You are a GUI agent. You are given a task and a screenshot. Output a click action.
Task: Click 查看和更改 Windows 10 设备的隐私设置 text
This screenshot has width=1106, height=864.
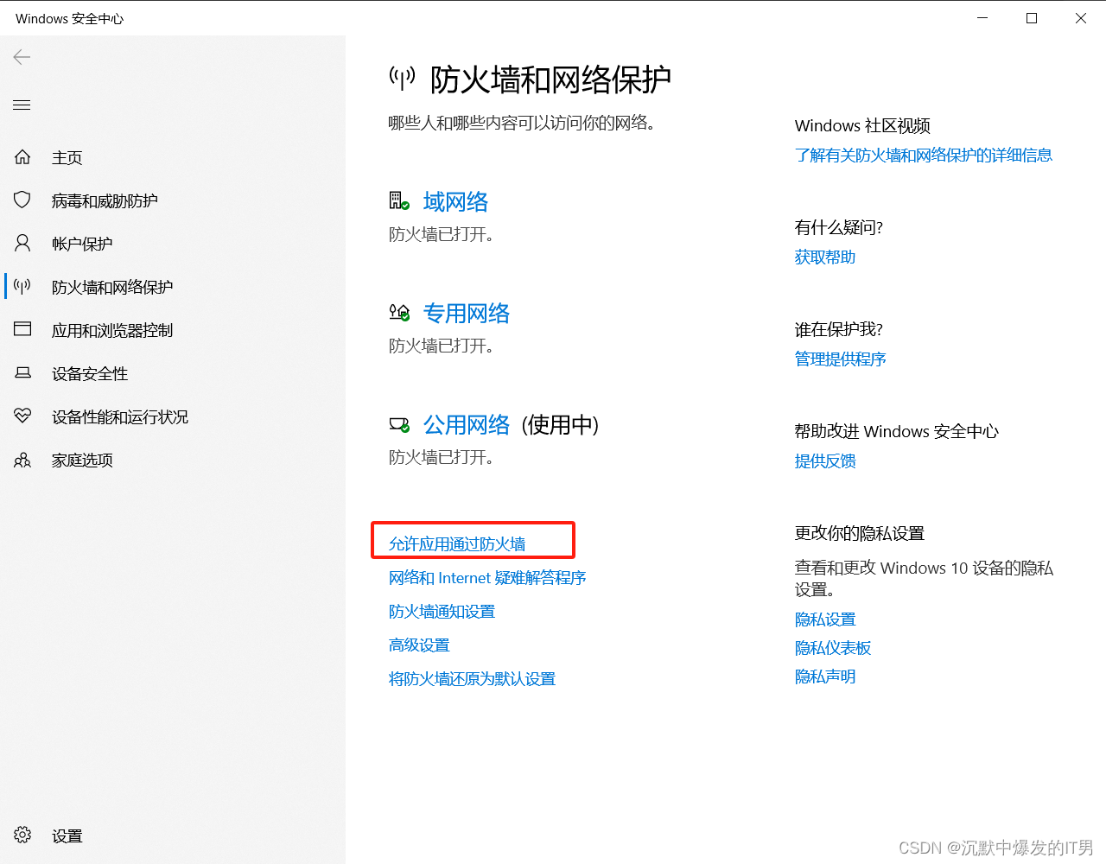924,578
